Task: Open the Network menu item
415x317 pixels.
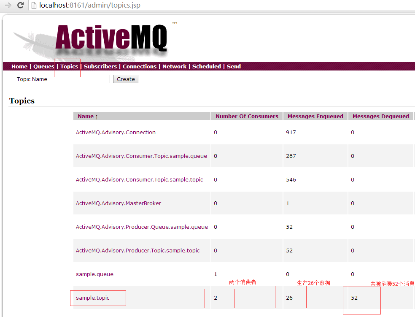Action: click(x=175, y=66)
